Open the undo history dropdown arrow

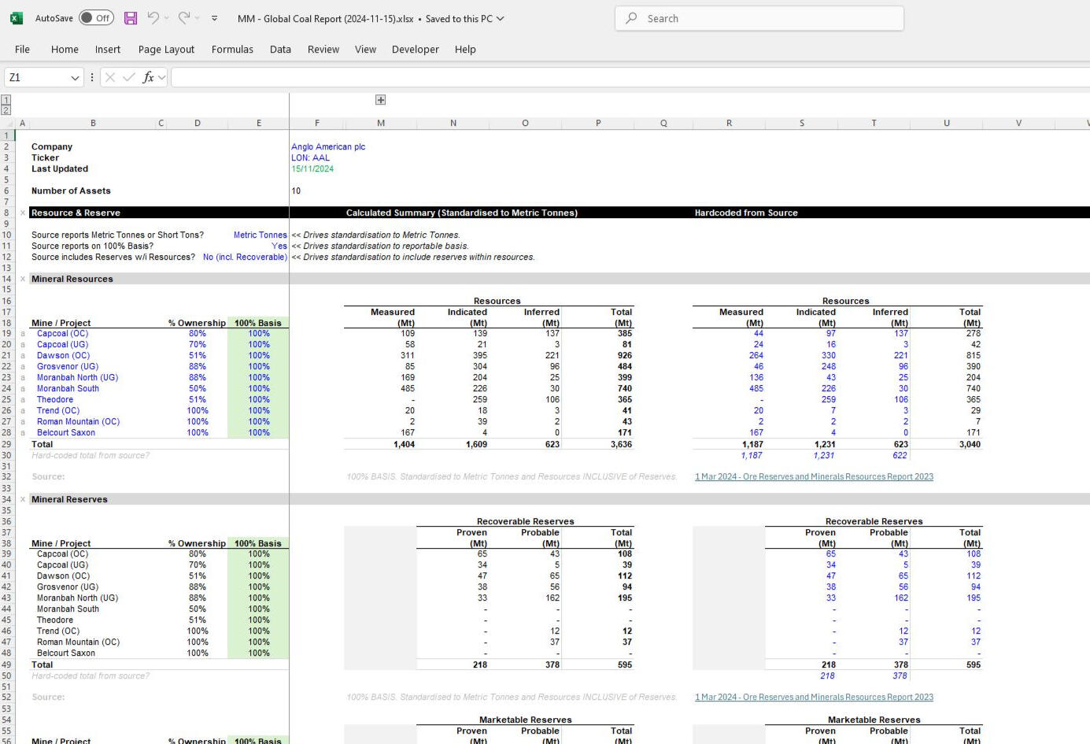pos(166,18)
